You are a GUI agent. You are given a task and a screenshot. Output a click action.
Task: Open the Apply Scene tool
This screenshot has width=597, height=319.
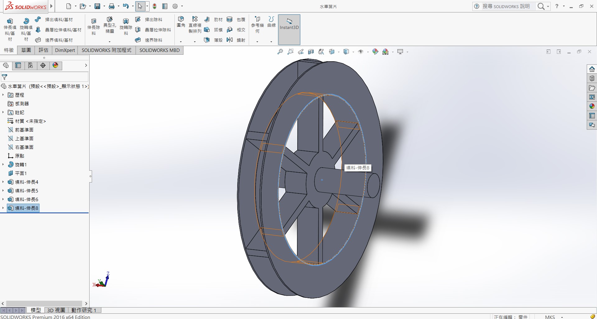386,52
